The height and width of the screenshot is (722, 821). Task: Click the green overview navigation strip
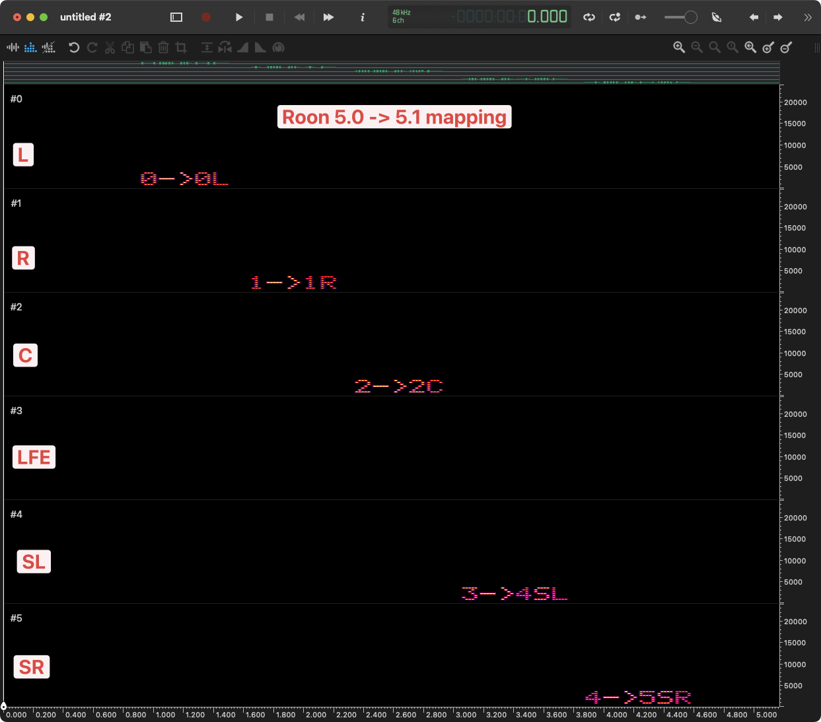pos(392,73)
